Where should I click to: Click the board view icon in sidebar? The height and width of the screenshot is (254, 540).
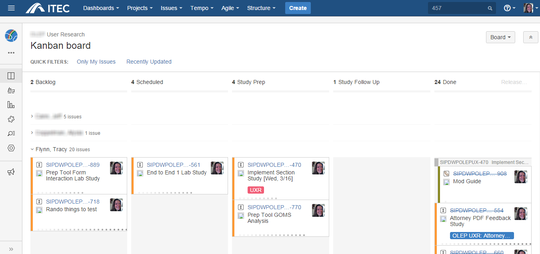11,76
